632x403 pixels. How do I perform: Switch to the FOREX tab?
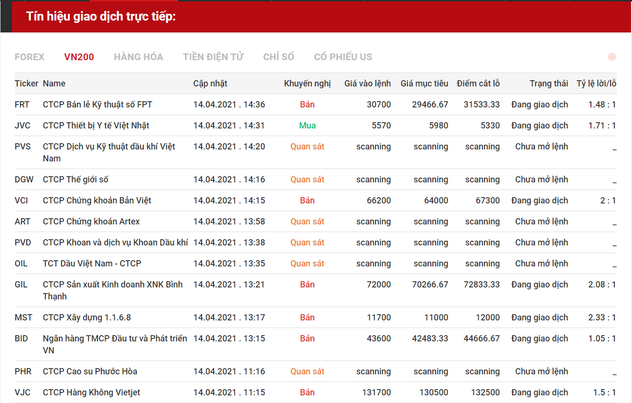pyautogui.click(x=30, y=57)
